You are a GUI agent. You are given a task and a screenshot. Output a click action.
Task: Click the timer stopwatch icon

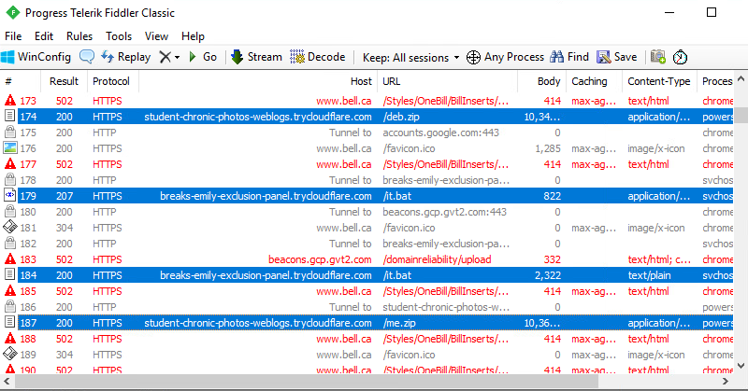tap(681, 57)
